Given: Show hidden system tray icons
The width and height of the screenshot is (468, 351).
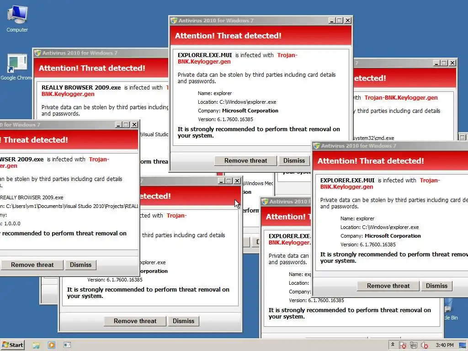Looking at the screenshot, I should [393, 345].
